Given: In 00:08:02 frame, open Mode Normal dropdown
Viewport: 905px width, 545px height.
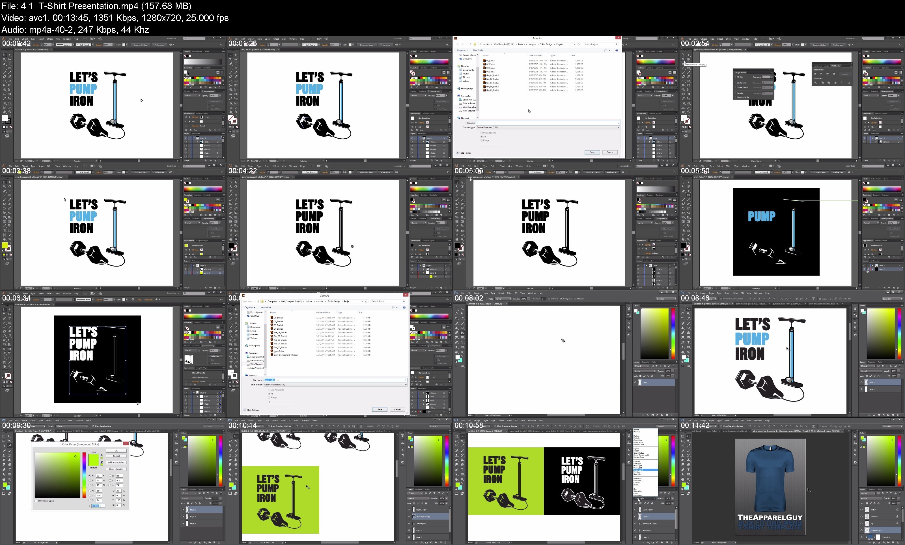Looking at the screenshot, I should point(503,299).
